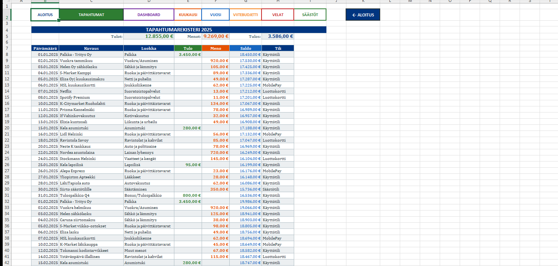Select the Lainan lyhennys category cell

click(x=149, y=152)
